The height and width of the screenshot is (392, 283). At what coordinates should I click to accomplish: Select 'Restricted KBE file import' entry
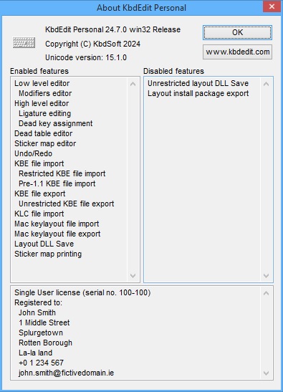point(62,173)
